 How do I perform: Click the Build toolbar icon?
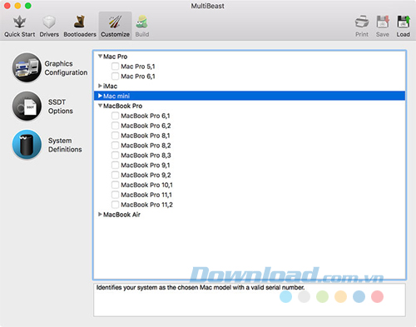pyautogui.click(x=142, y=22)
